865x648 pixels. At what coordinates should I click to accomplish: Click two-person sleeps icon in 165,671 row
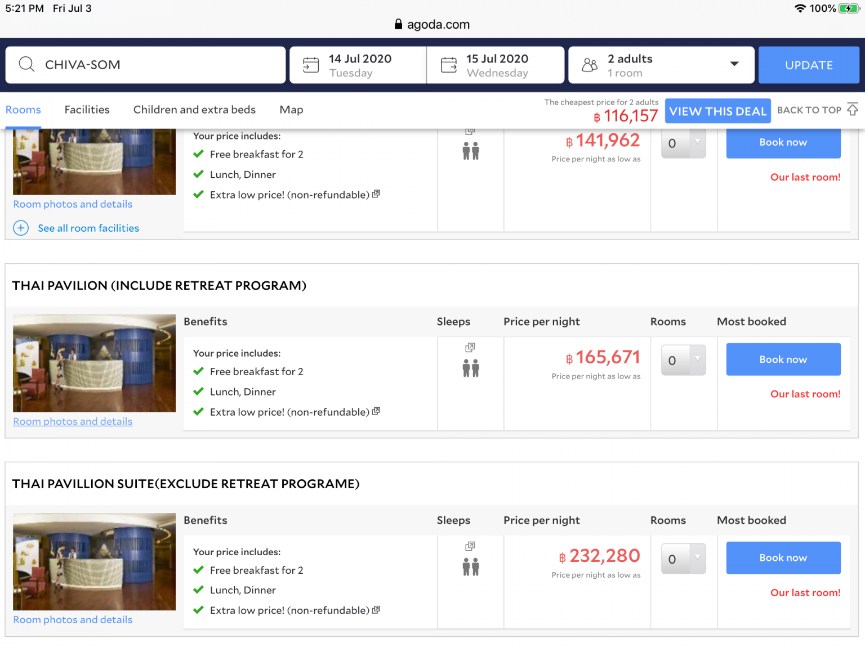[x=471, y=368]
